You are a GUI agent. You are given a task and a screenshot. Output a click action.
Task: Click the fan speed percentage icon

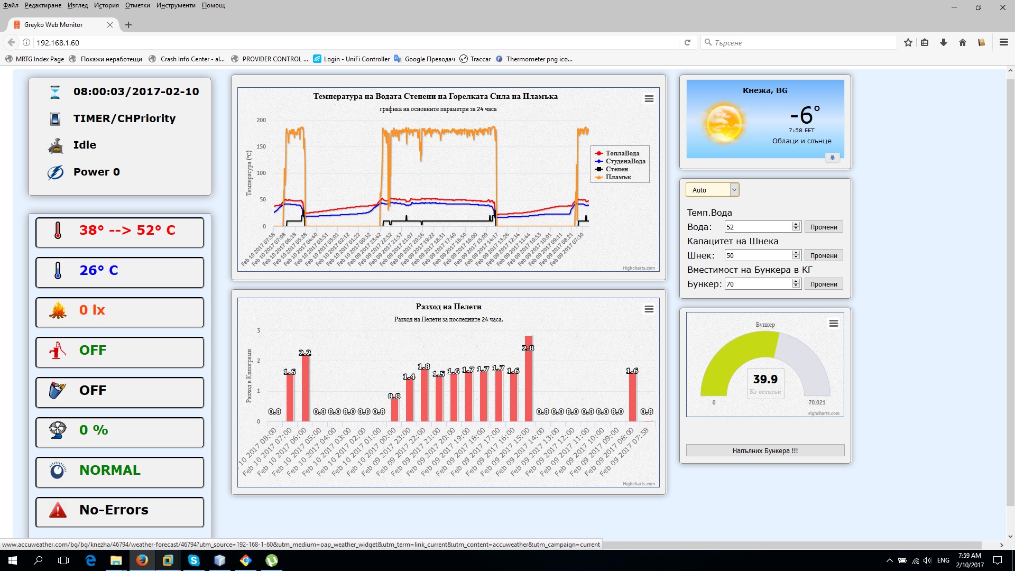(x=58, y=430)
